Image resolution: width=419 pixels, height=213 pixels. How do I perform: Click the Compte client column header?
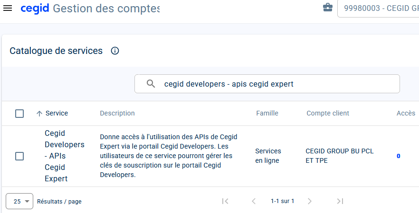(x=328, y=113)
